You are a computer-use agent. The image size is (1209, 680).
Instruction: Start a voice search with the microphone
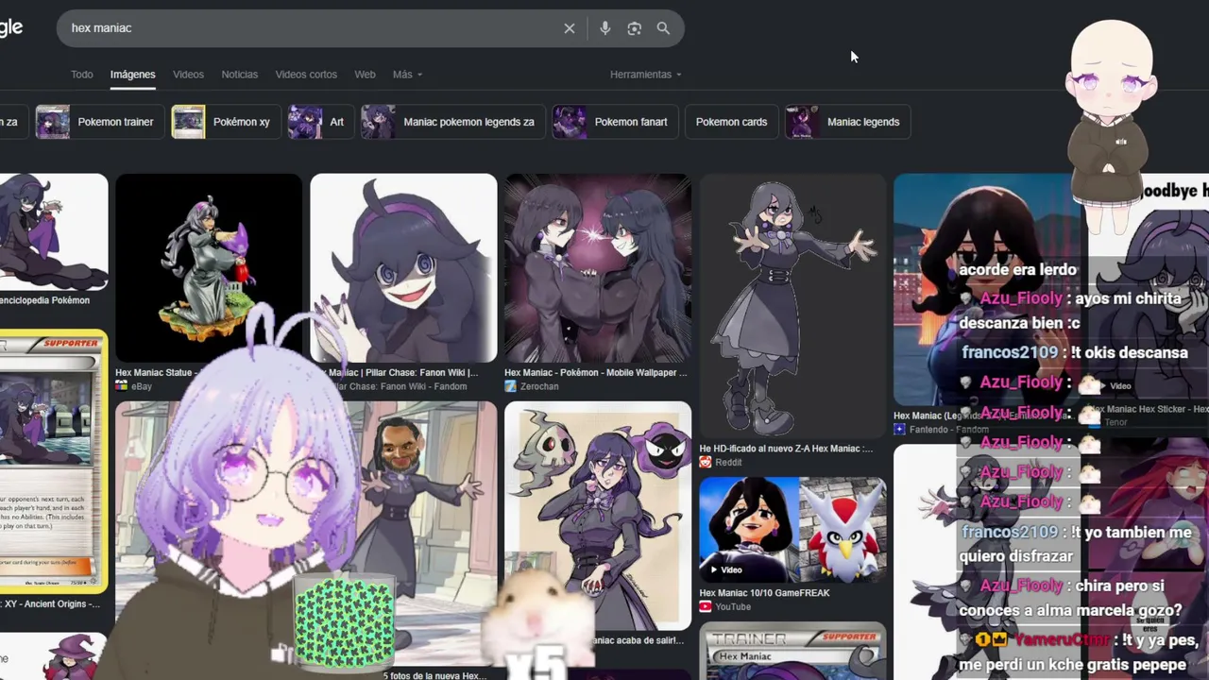[x=605, y=28]
